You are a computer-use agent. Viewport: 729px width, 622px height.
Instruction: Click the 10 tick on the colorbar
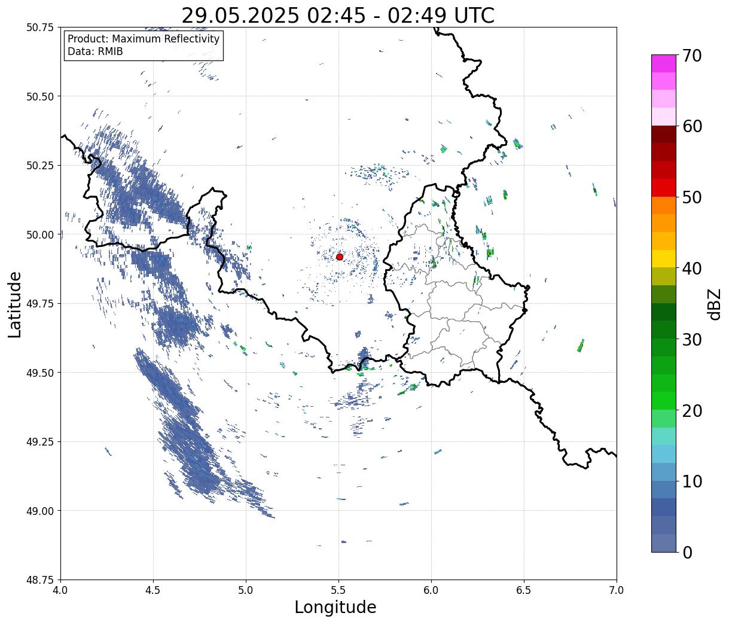(692, 481)
